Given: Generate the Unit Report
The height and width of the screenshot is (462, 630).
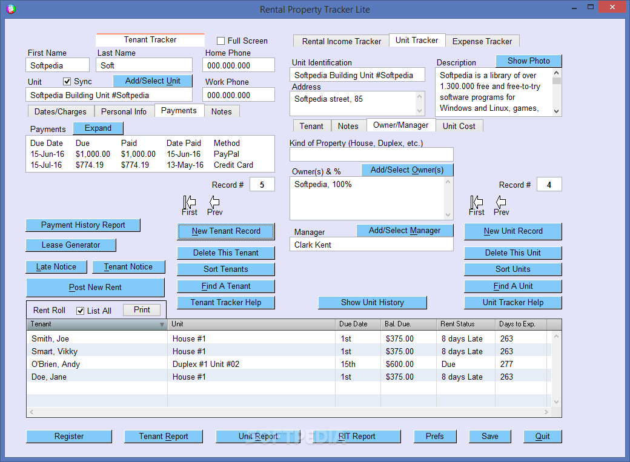Looking at the screenshot, I should (257, 437).
